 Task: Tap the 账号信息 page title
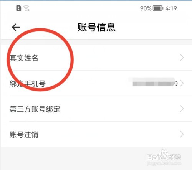(x=96, y=27)
